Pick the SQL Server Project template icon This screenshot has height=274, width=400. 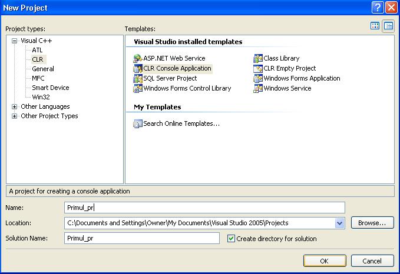(138, 79)
